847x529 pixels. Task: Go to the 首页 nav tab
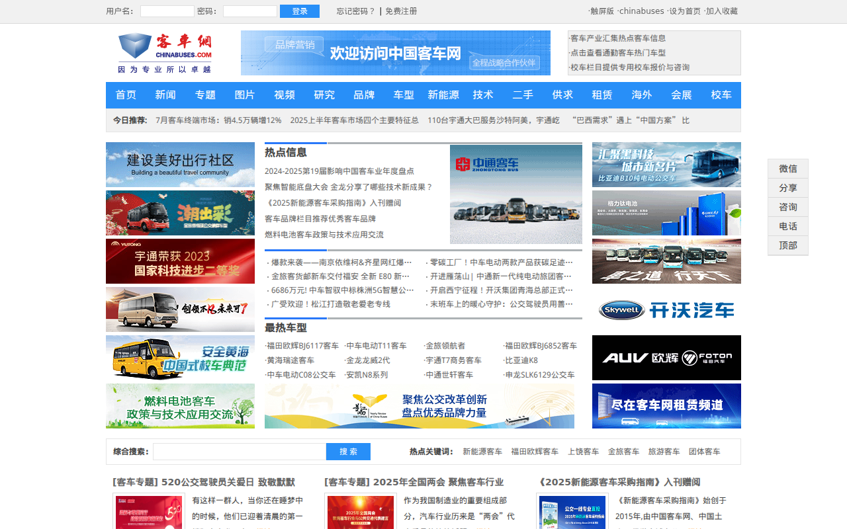(x=126, y=95)
